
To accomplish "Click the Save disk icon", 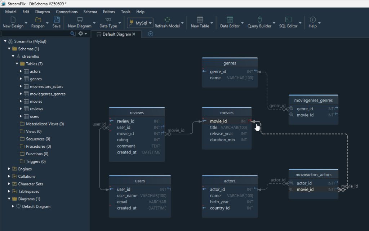I will pos(57,20).
